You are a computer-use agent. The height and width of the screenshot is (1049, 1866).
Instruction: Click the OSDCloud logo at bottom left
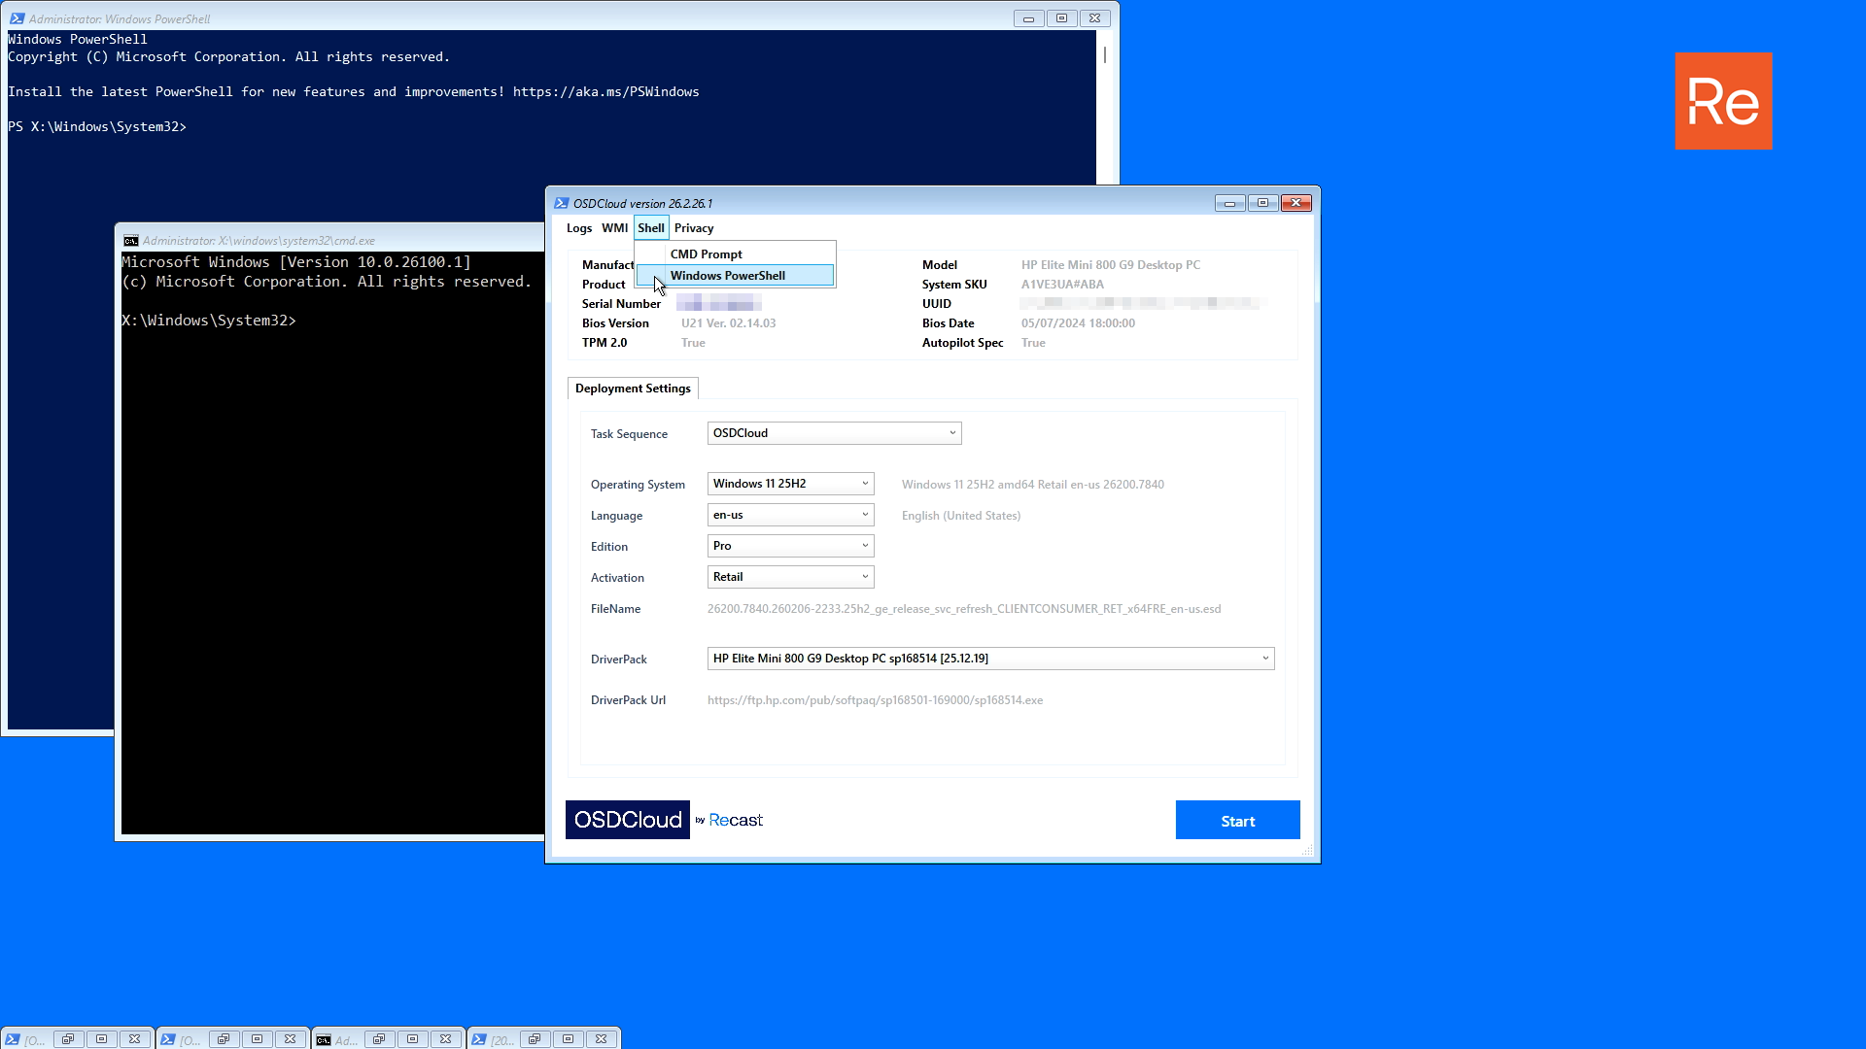628,820
